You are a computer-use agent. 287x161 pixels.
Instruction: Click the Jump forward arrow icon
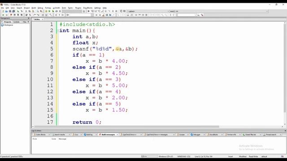pyautogui.click(x=7, y=15)
